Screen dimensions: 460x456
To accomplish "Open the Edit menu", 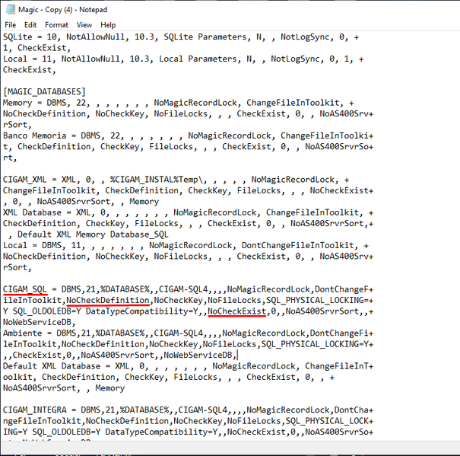I will point(30,25).
